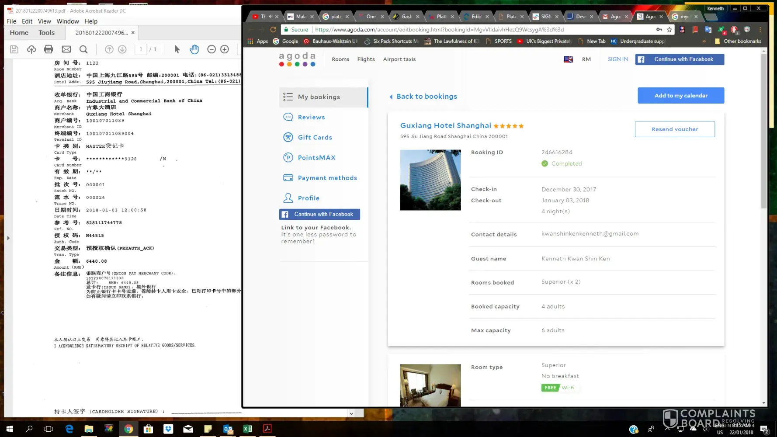777x437 pixels.
Task: Open Excel from the Windows taskbar
Action: point(247,429)
